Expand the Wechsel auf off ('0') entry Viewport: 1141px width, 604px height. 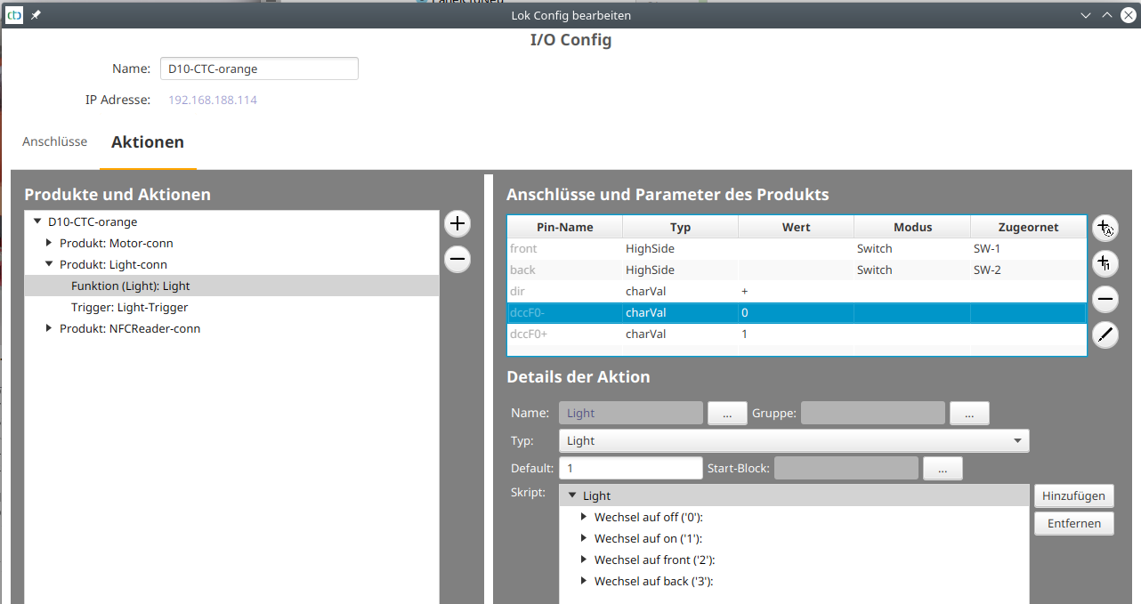tap(585, 517)
